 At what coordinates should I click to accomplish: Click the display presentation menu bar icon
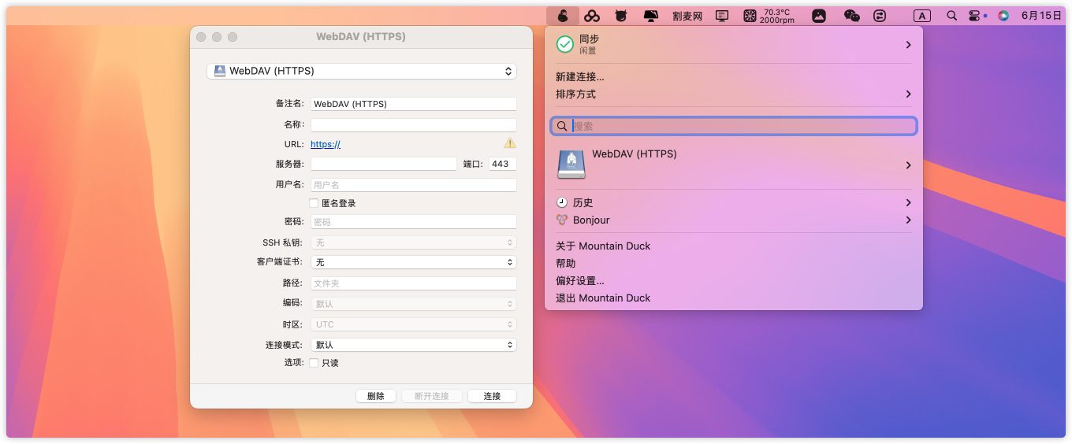(722, 16)
